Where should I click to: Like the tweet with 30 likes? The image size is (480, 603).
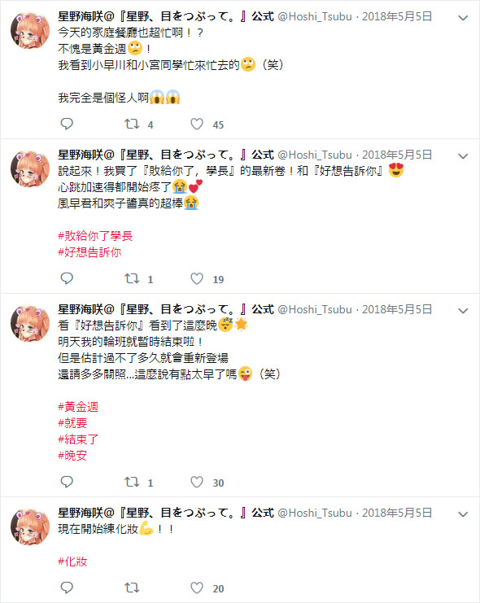[x=197, y=482]
